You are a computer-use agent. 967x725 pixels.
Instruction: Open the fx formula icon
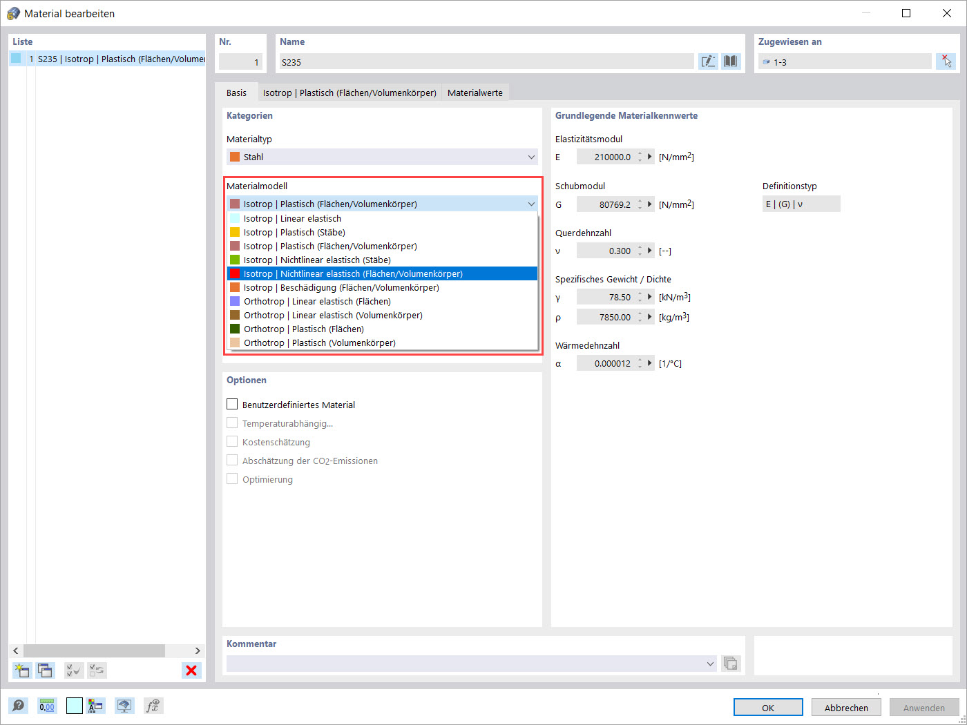(153, 706)
